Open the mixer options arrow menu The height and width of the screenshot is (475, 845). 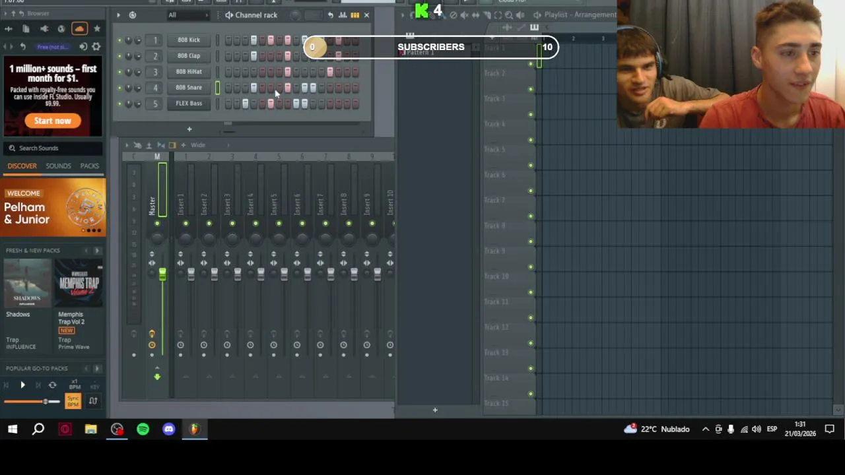click(127, 145)
